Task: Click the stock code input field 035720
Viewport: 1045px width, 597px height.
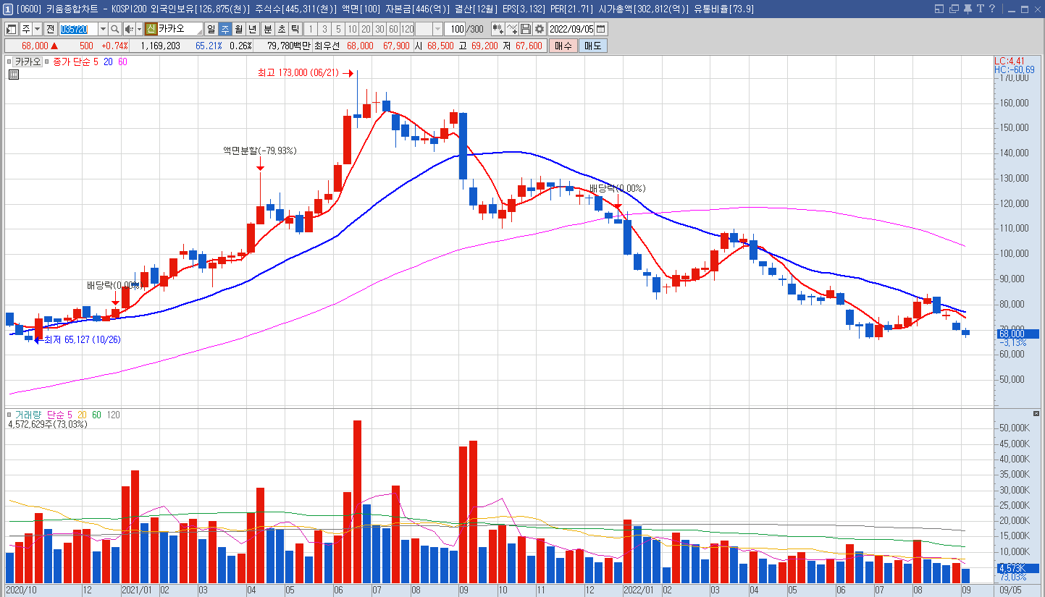Action: click(x=78, y=29)
